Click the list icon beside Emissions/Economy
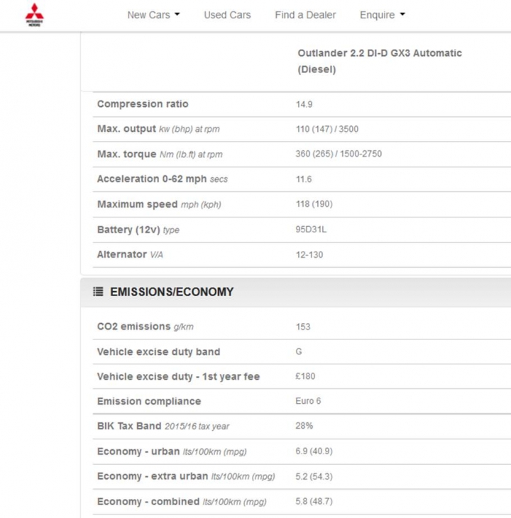The height and width of the screenshot is (518, 511). coord(98,292)
